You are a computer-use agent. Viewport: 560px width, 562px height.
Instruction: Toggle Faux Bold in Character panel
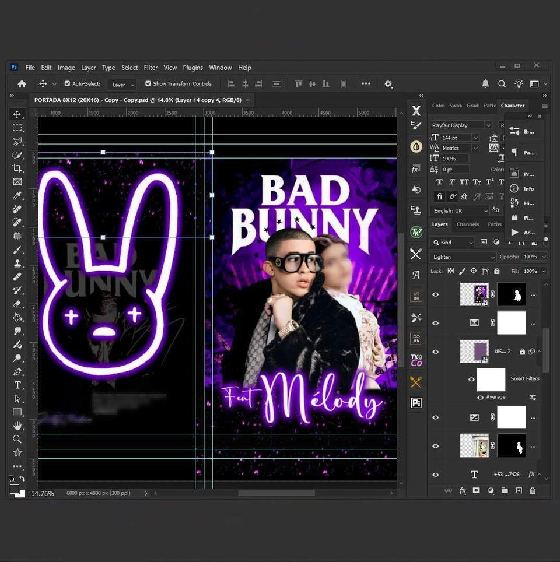439,182
